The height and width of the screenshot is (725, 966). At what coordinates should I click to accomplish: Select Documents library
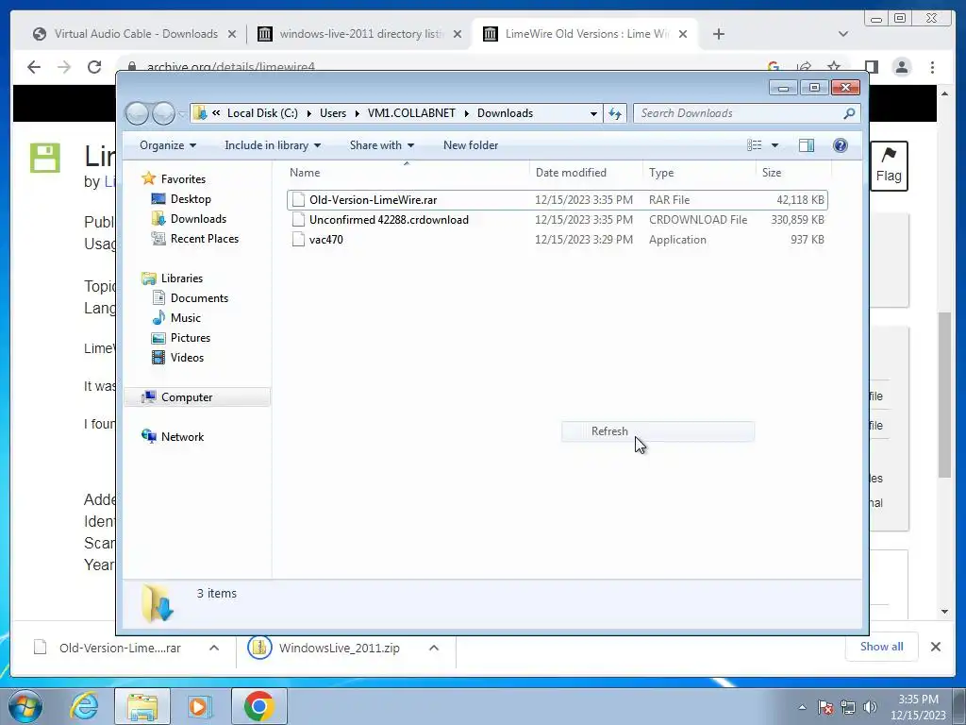tap(200, 297)
